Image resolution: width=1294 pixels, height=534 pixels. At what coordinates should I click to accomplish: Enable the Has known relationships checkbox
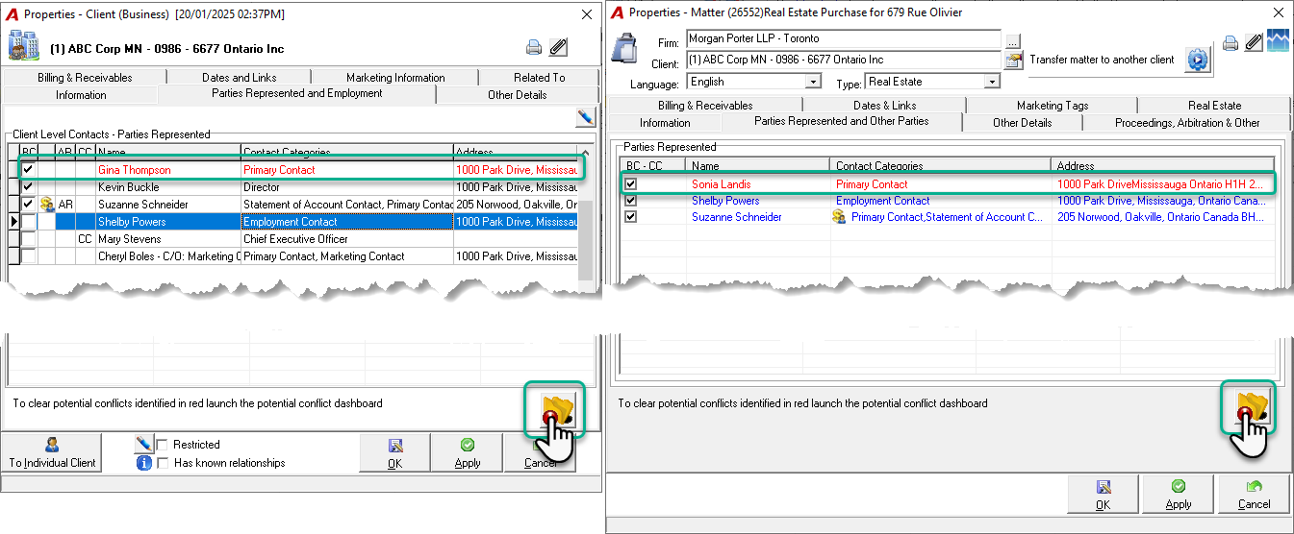163,463
